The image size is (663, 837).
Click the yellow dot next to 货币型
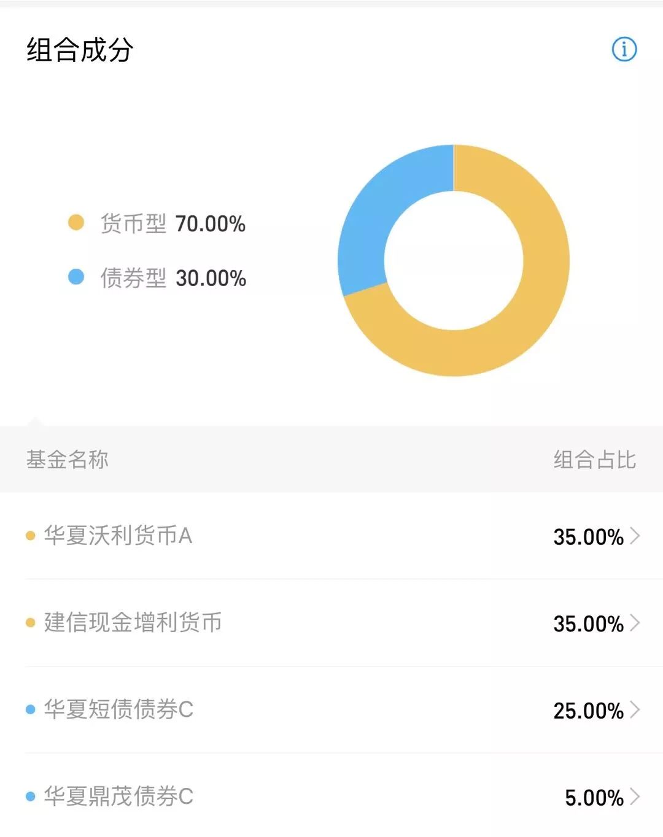(76, 222)
